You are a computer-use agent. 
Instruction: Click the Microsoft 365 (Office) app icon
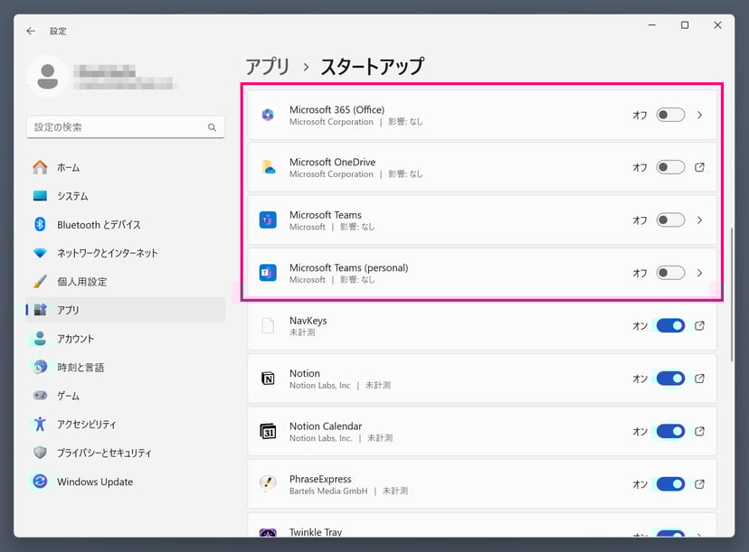[268, 115]
